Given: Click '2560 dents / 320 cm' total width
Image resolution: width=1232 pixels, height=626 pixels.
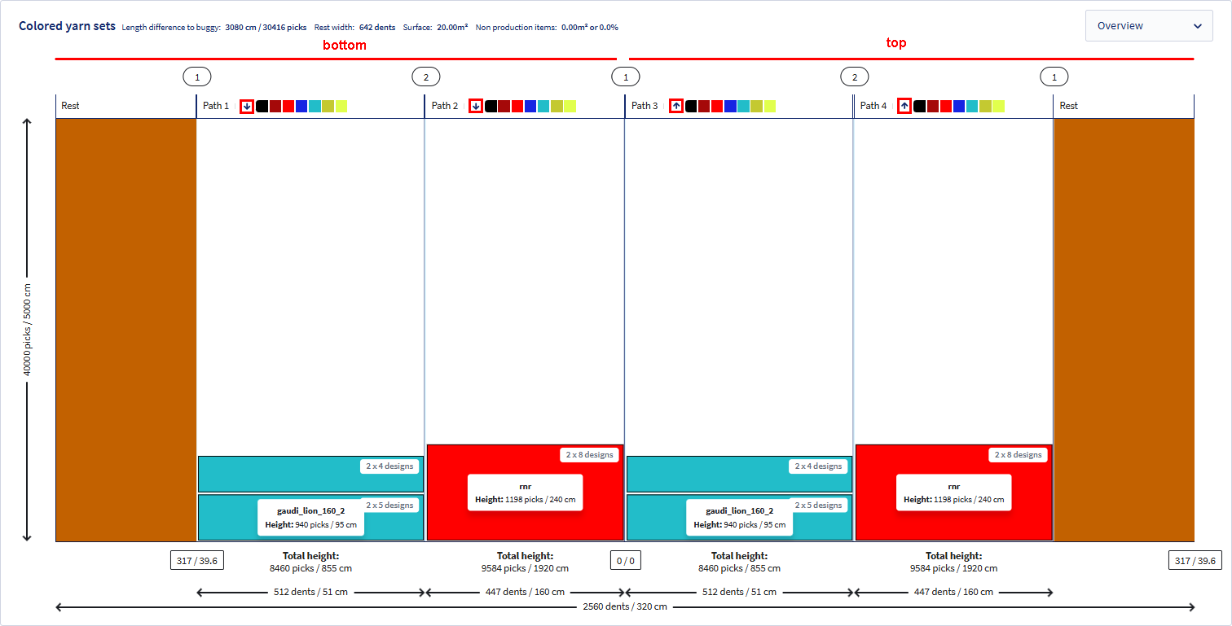Looking at the screenshot, I should point(625,606).
